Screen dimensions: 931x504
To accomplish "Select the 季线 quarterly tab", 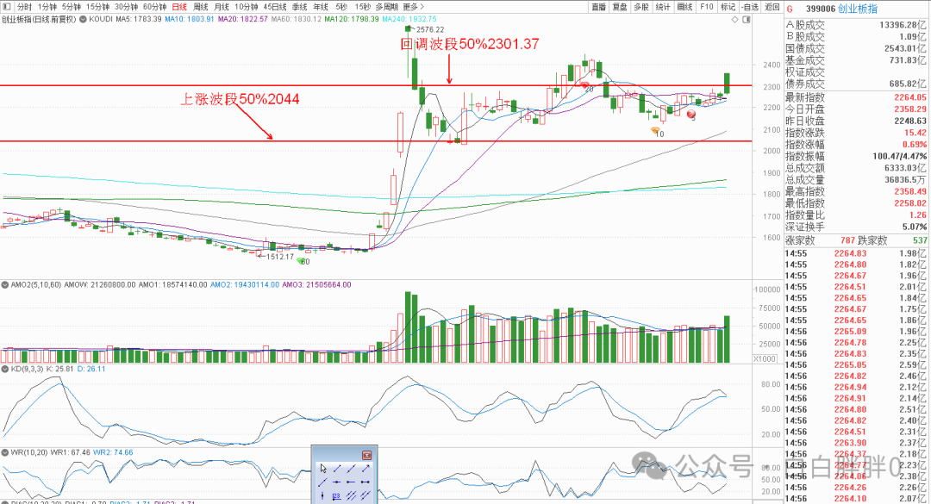I will pos(300,7).
